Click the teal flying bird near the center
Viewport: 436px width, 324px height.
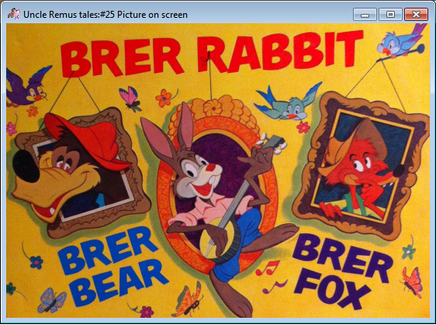pyautogui.click(x=288, y=103)
